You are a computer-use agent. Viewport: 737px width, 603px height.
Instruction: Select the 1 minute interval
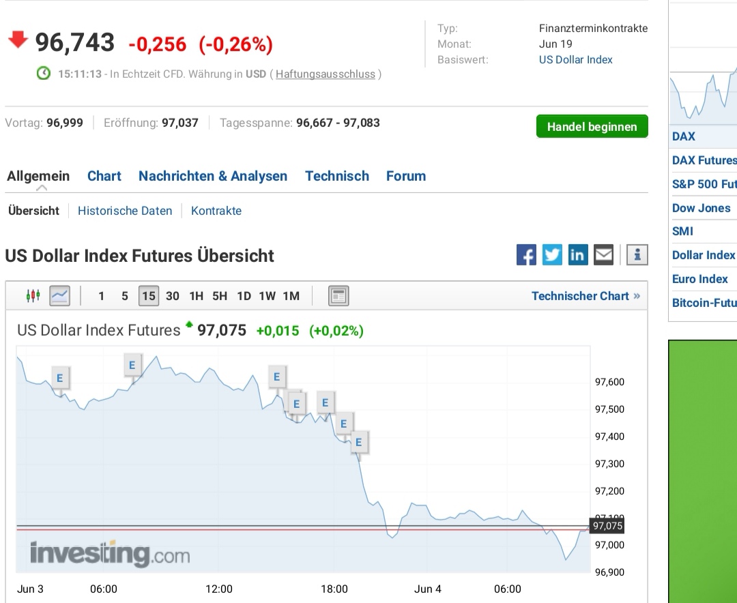pyautogui.click(x=101, y=296)
